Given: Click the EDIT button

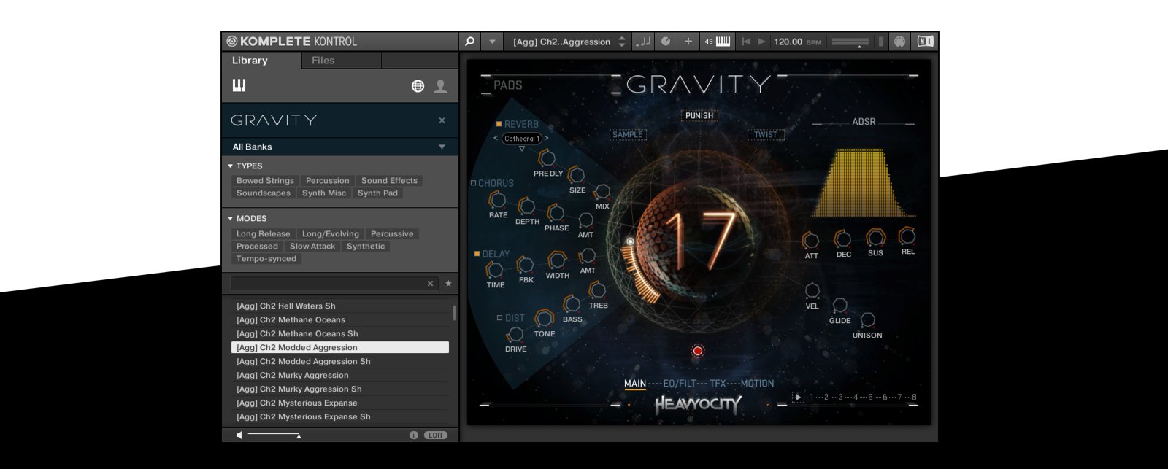Looking at the screenshot, I should (x=436, y=435).
